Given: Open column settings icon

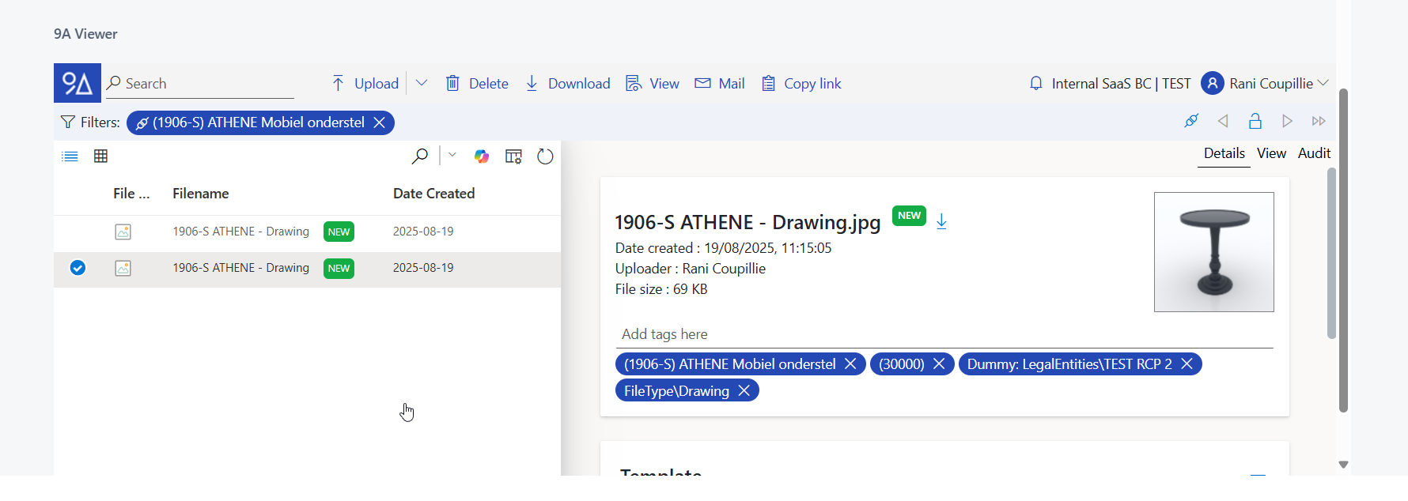Looking at the screenshot, I should 513,156.
